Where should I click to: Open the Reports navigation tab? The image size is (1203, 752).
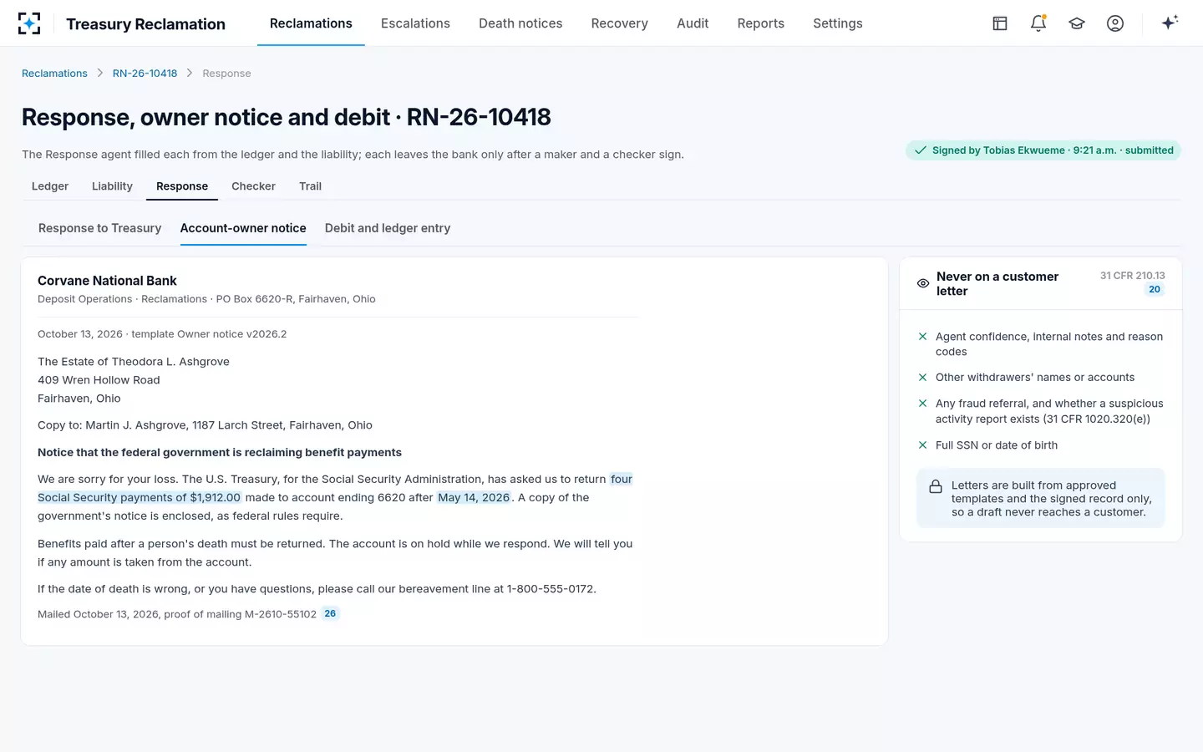(x=760, y=23)
